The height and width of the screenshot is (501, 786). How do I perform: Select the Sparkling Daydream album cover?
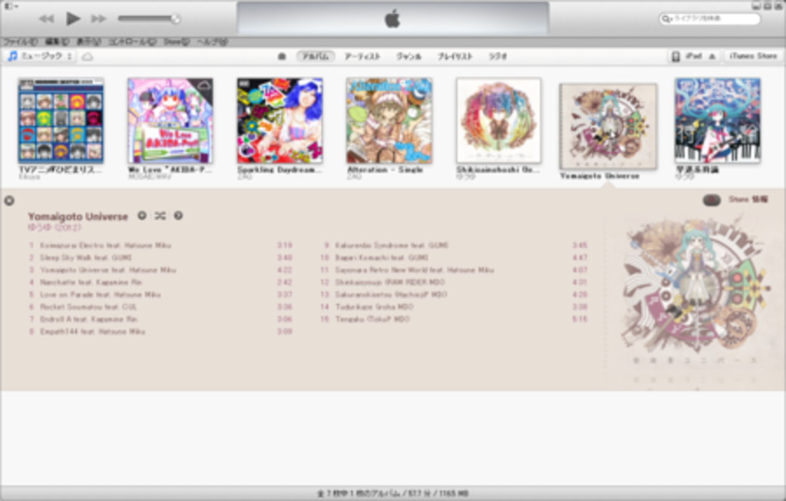tap(280, 120)
